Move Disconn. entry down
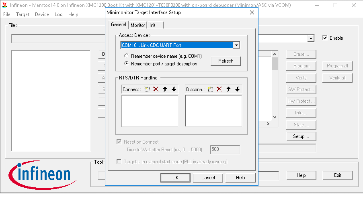 [x=237, y=89]
